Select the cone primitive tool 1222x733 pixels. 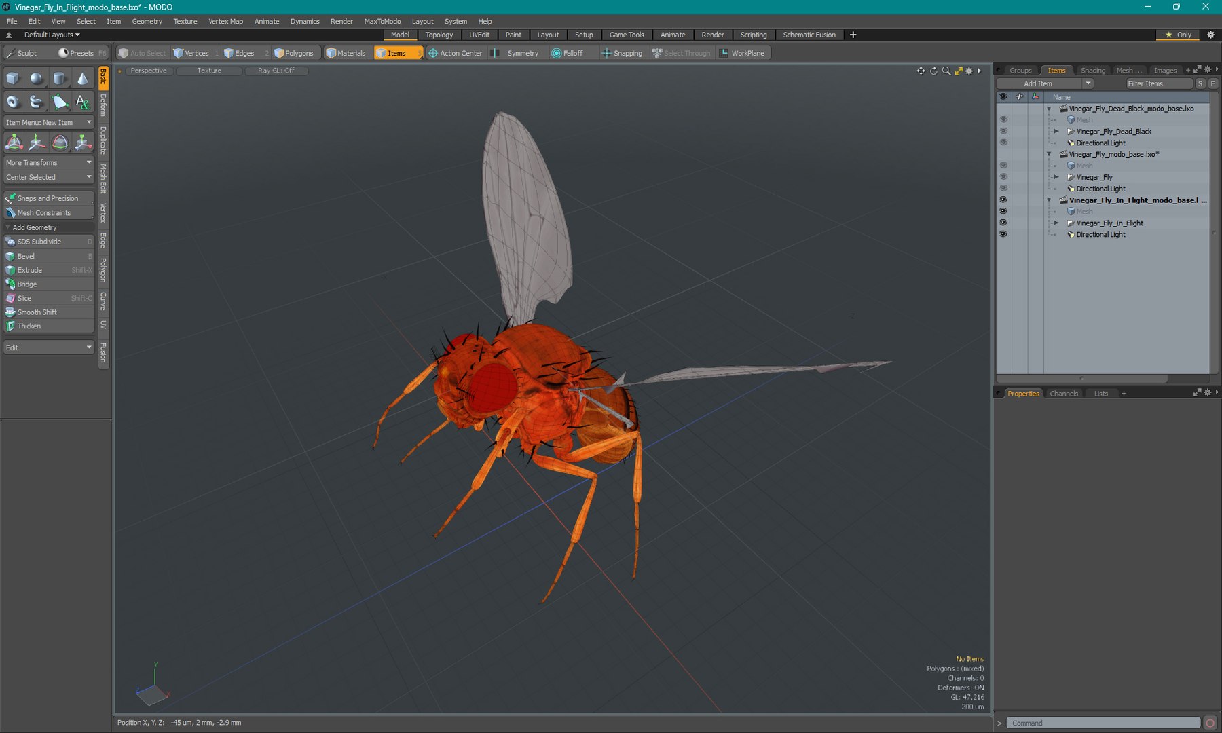pyautogui.click(x=82, y=79)
